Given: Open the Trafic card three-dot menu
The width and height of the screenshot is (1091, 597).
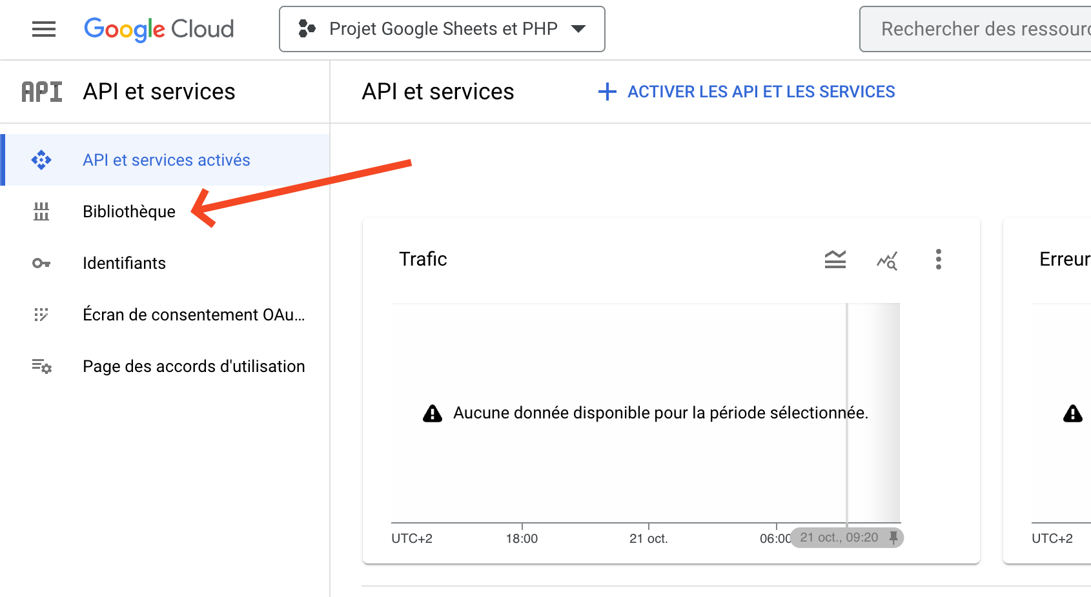Looking at the screenshot, I should coord(938,259).
